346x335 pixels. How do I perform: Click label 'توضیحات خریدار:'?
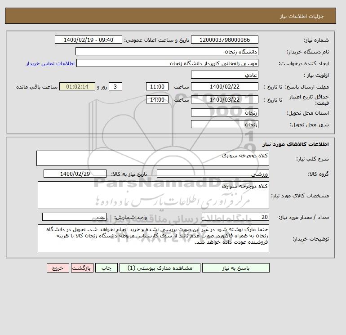pos(311,239)
